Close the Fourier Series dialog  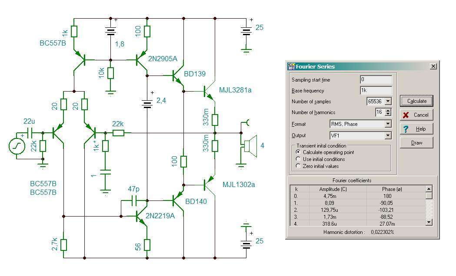click(x=433, y=66)
